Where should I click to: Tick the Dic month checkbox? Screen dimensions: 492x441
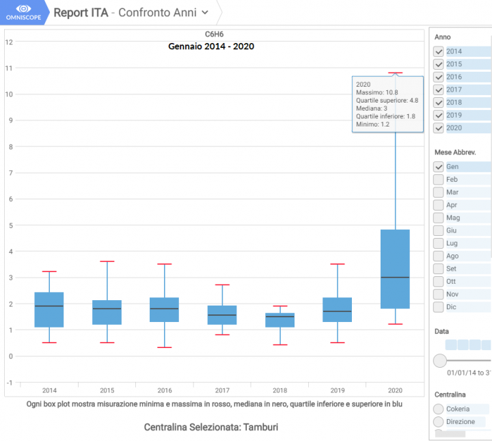pyautogui.click(x=439, y=307)
